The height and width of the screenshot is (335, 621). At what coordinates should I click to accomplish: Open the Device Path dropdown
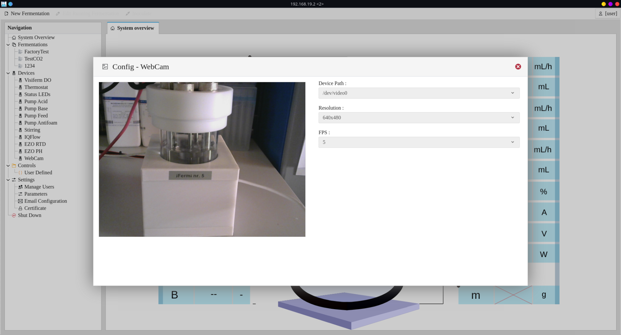pos(418,93)
